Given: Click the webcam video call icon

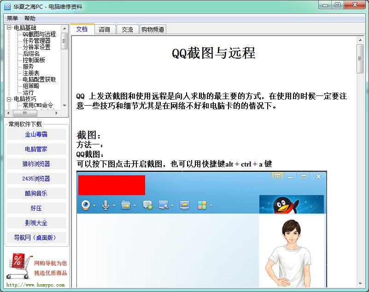Looking at the screenshot, I should (x=86, y=205).
